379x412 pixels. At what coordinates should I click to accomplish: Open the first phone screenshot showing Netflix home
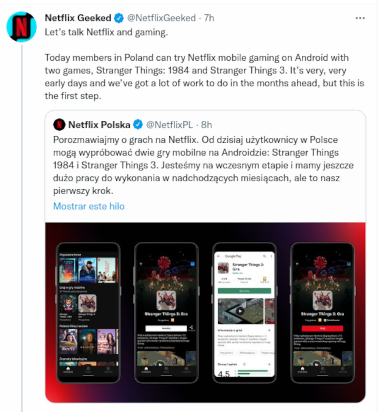(x=88, y=313)
